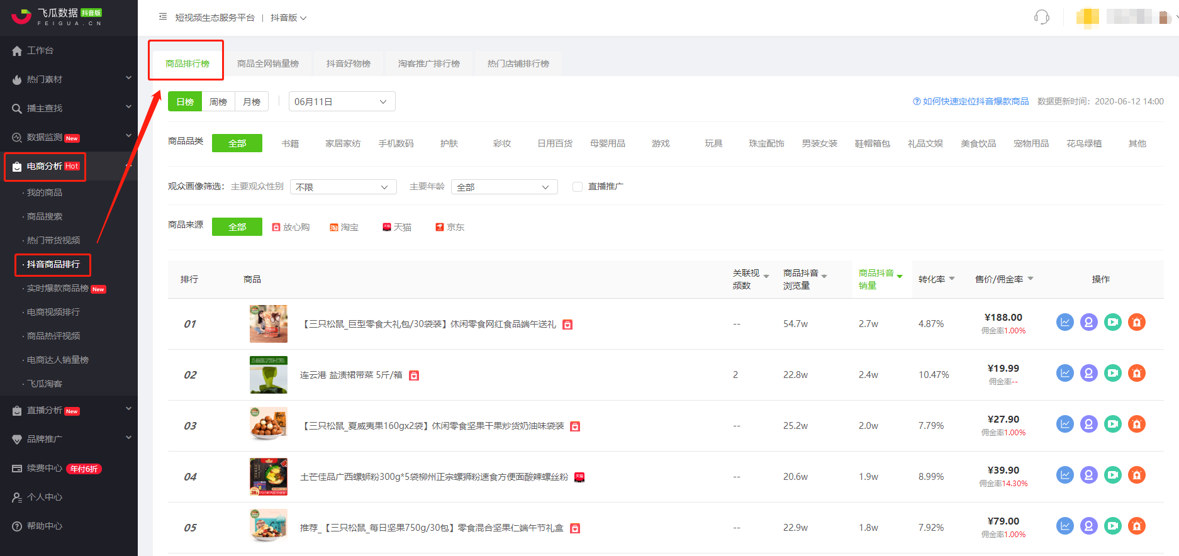Select the 周榜 ranking period
The image size is (1179, 556).
point(218,101)
